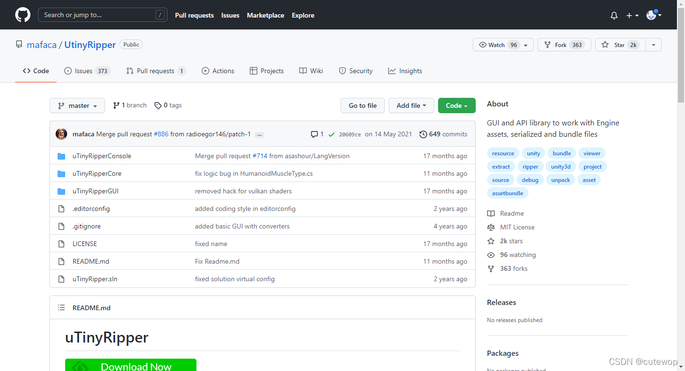The width and height of the screenshot is (685, 371).
Task: Switch to the Insights tab
Action: (405, 71)
